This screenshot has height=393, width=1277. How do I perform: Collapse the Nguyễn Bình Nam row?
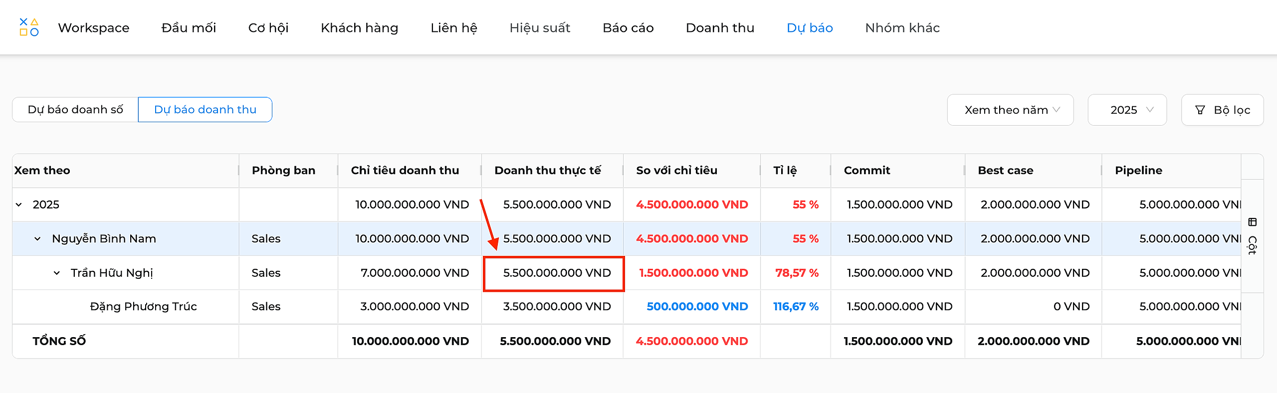pos(37,239)
